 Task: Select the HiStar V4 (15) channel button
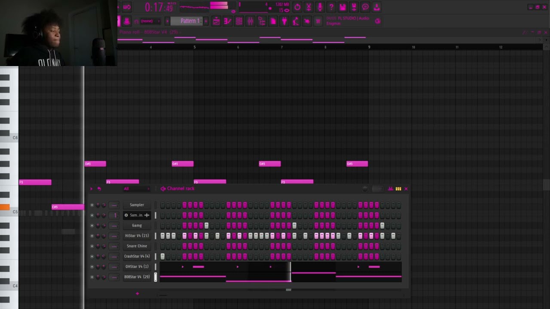[137, 236]
